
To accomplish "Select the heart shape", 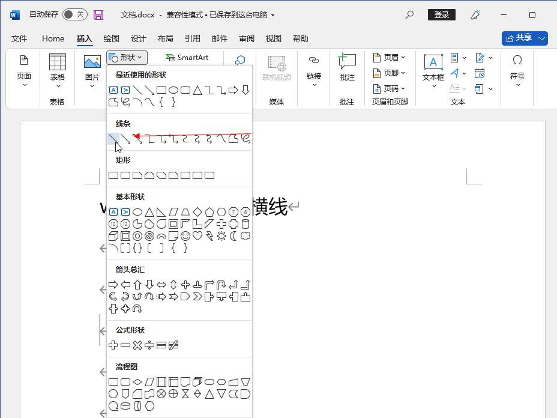I will coord(197,236).
